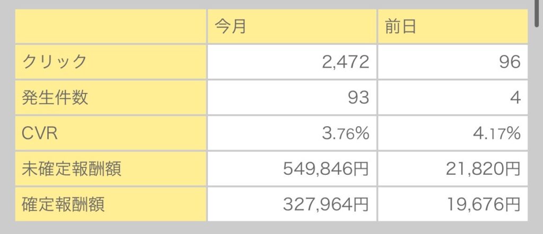Click the 19,676円 previous-day confirmed cell

453,204
